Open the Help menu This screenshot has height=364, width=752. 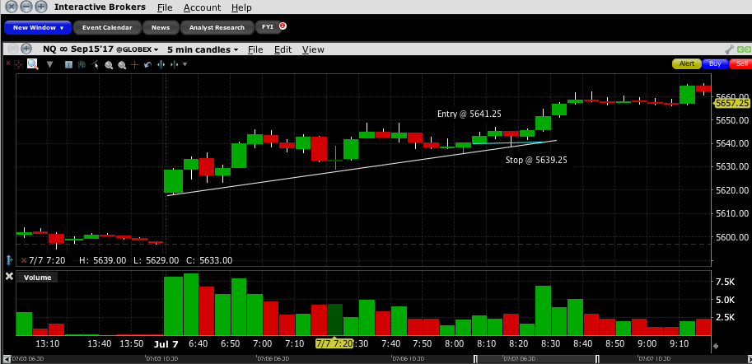[x=241, y=7]
